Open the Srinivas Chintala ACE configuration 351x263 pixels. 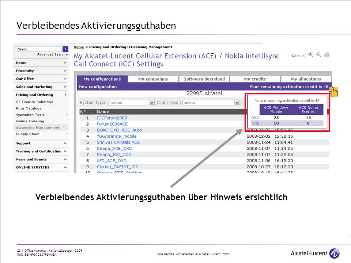tap(118, 142)
